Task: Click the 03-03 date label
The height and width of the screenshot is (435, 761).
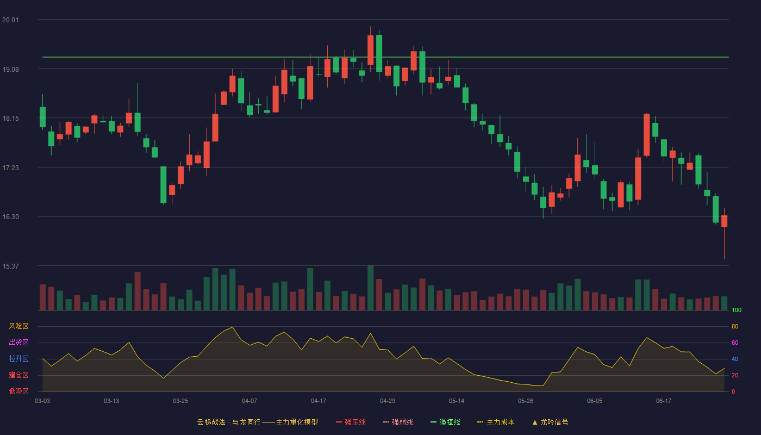Action: click(x=42, y=401)
